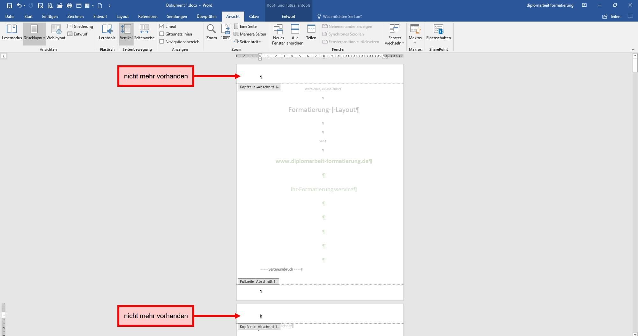Enable the Gitternetzlinien checkbox

pos(162,34)
